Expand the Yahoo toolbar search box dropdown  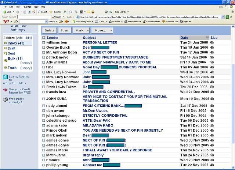46,22
